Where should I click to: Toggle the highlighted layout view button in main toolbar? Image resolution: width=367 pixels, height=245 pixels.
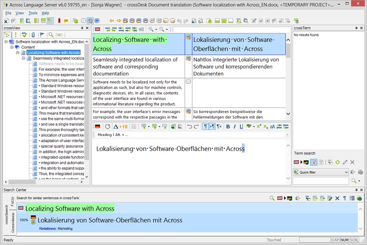click(x=50, y=21)
